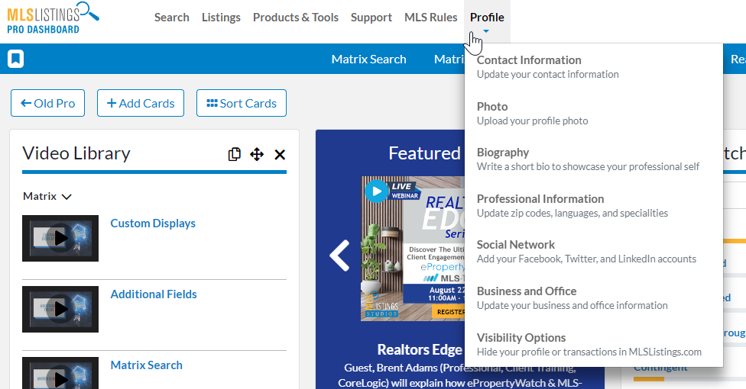Viewport: 746px width, 389px height.
Task: Open the Support menu
Action: (371, 18)
